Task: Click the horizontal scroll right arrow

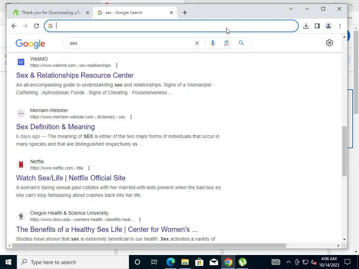Action: 338,246
